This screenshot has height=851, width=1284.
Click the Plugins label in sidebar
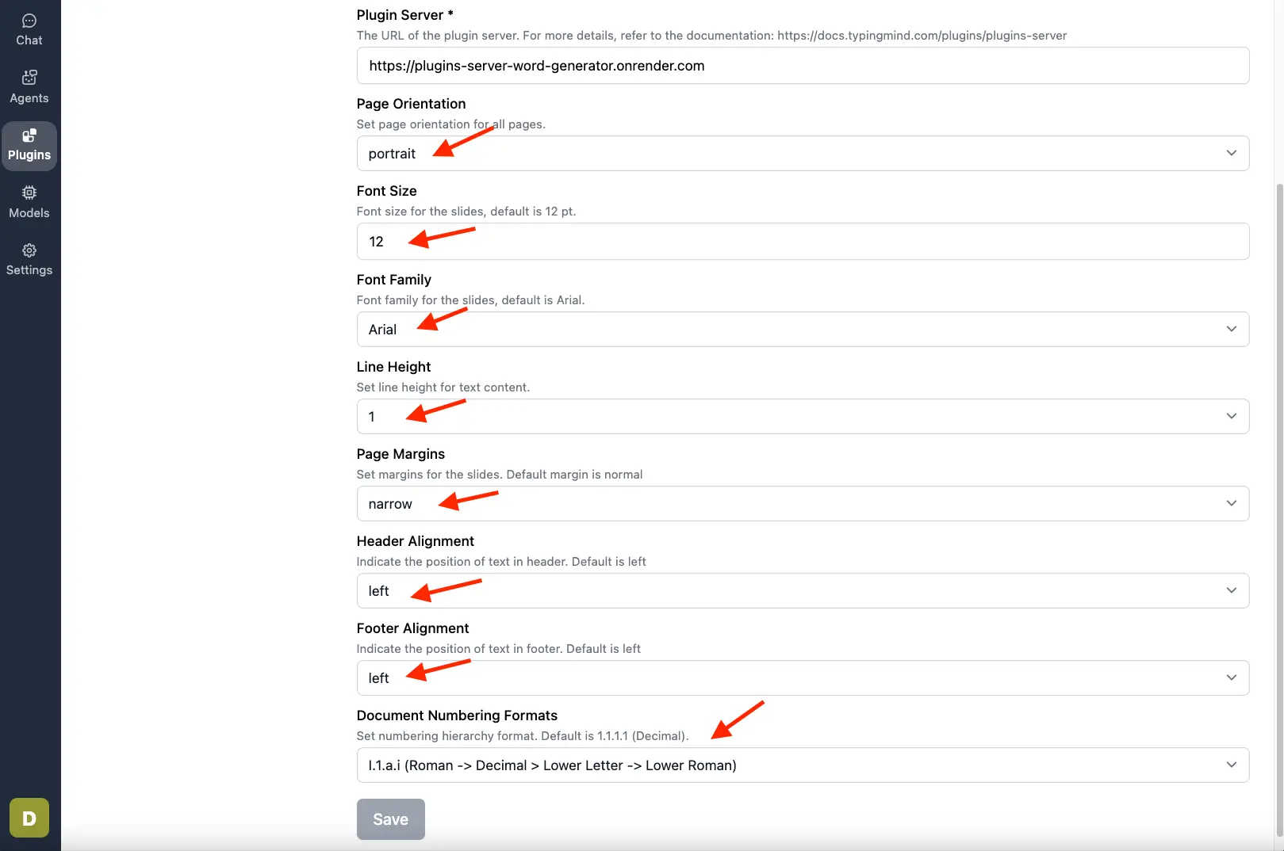tap(29, 155)
